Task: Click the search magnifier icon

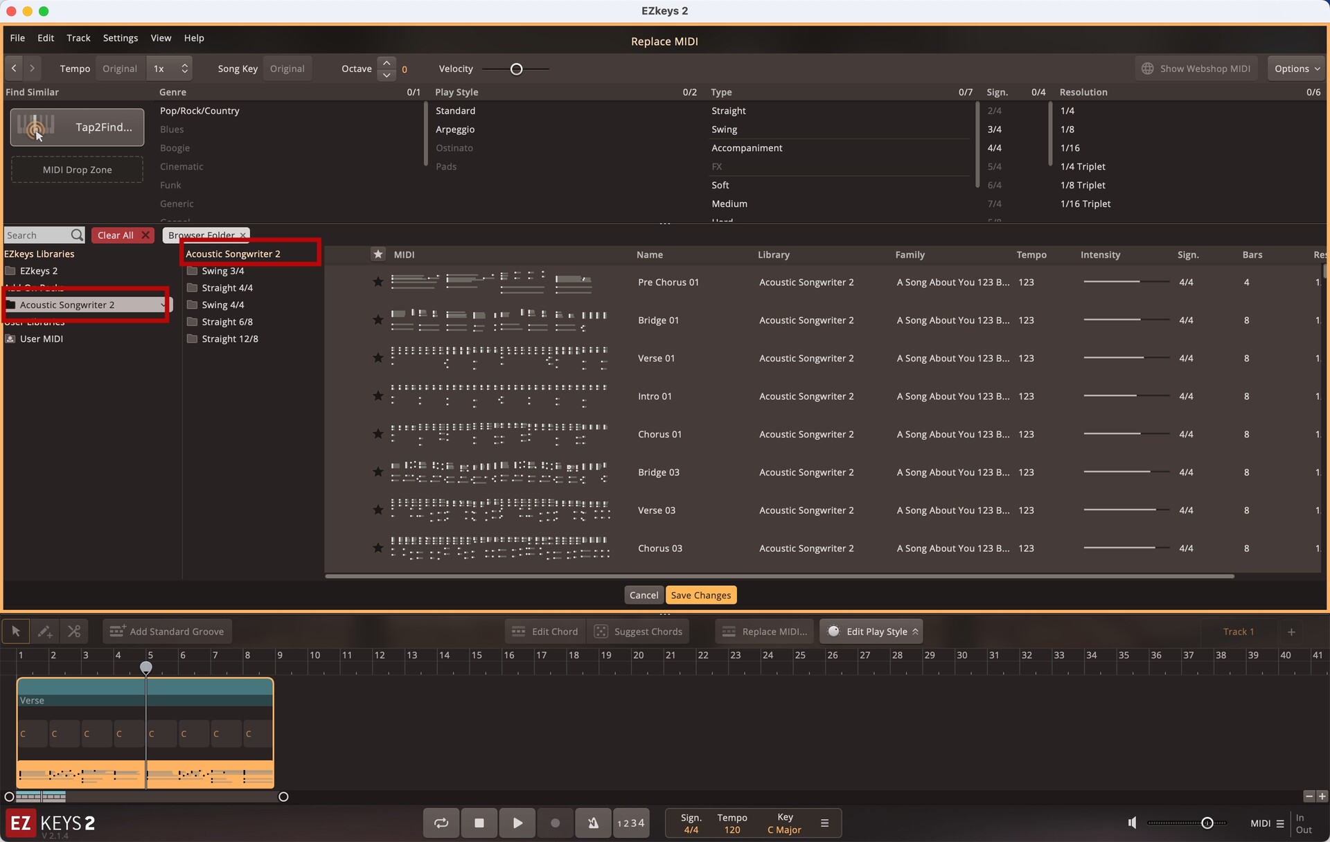Action: [77, 235]
